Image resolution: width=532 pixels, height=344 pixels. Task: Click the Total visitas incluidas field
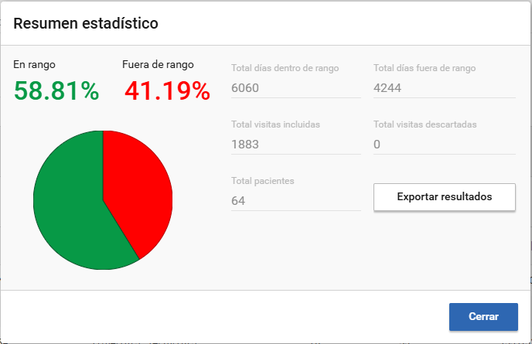point(296,145)
